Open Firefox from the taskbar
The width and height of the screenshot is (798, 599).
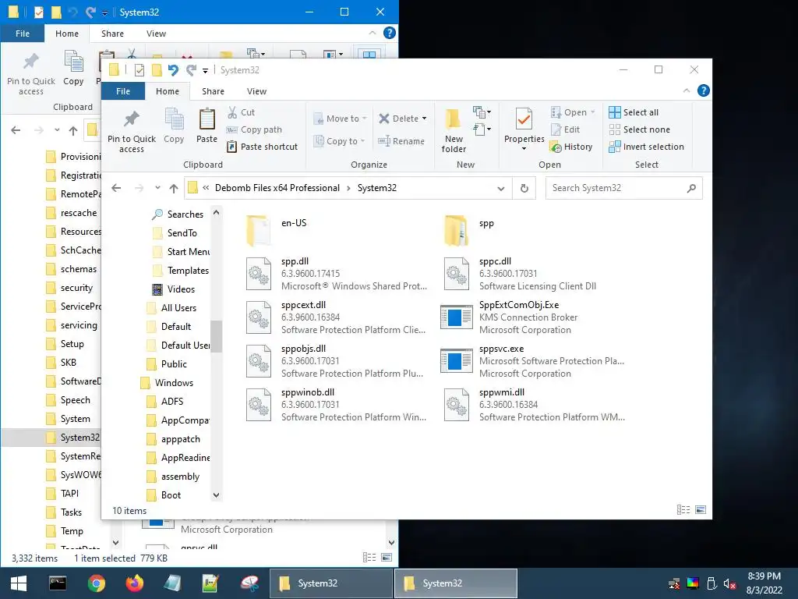pyautogui.click(x=134, y=583)
